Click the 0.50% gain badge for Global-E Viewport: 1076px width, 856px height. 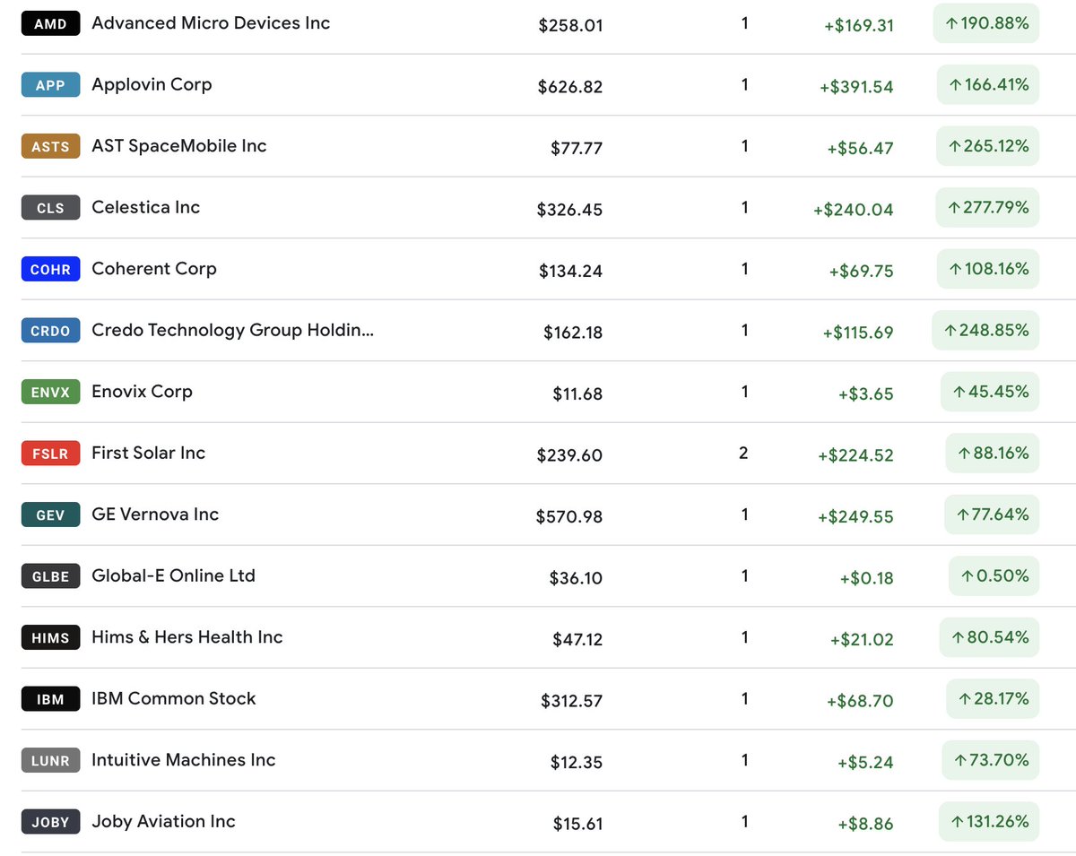point(994,575)
